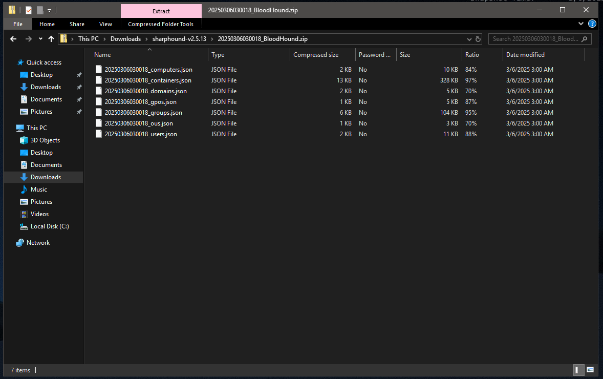Open the Music folder in sidebar
The image size is (603, 379).
tap(39, 189)
